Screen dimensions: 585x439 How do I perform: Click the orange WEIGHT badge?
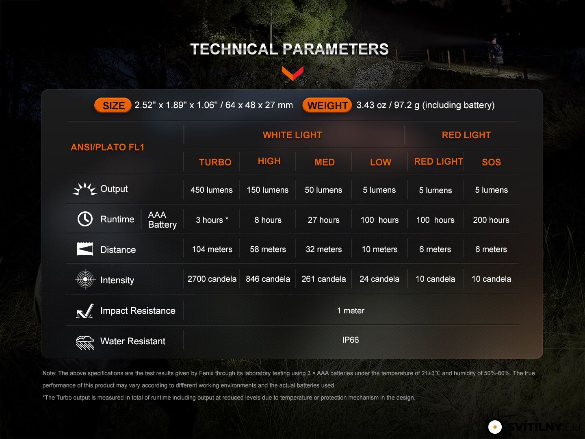[327, 105]
